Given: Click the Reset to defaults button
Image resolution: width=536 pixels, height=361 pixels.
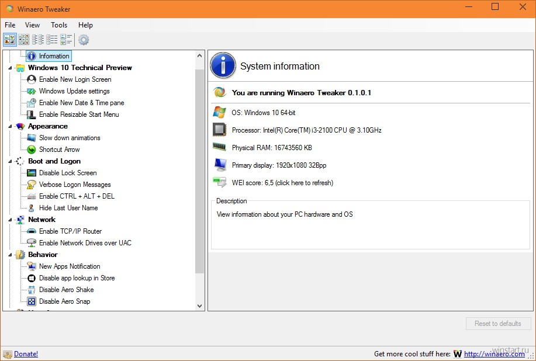Looking at the screenshot, I should [498, 324].
